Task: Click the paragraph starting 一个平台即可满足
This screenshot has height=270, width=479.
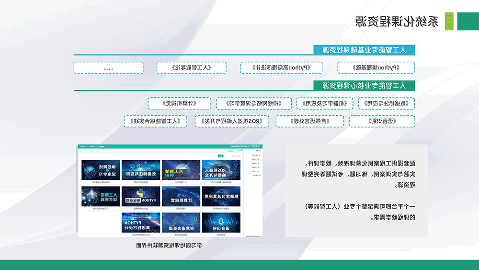Action: pyautogui.click(x=360, y=212)
